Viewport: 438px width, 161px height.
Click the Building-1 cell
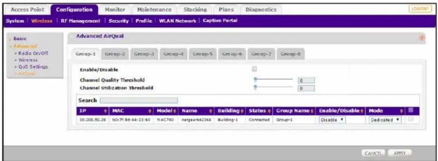point(228,120)
